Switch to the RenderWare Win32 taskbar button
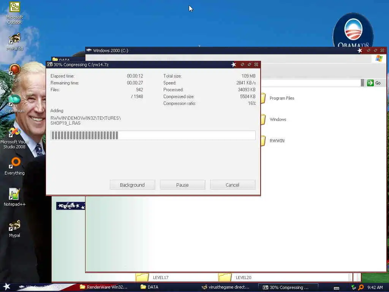 (x=104, y=287)
